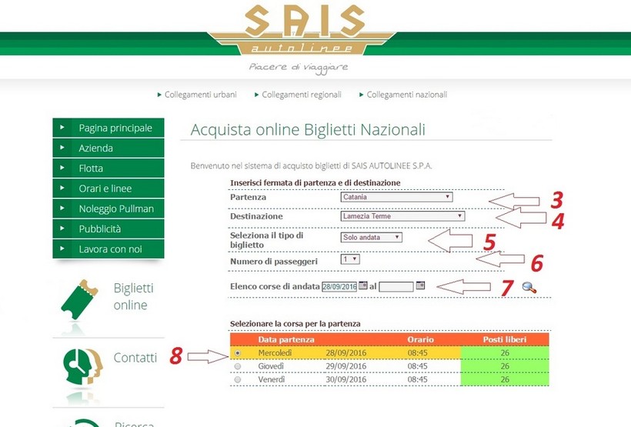
Task: Click the empty end date input field
Action: click(396, 286)
